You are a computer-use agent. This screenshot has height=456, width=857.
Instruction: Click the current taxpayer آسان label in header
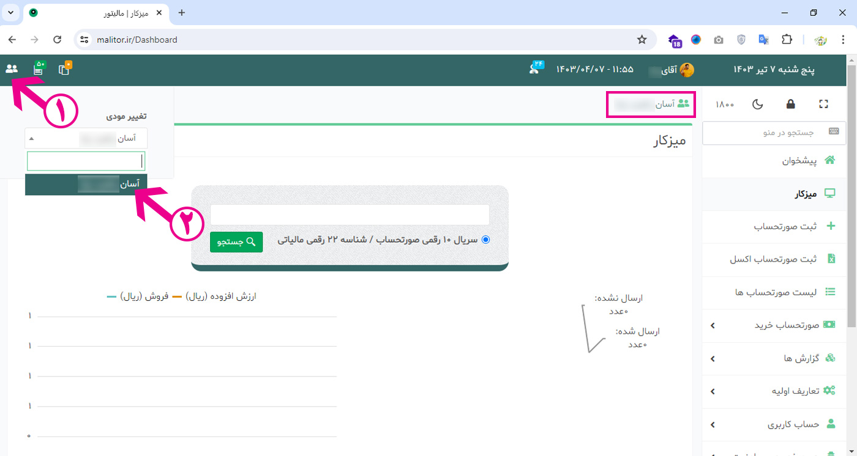tap(651, 105)
